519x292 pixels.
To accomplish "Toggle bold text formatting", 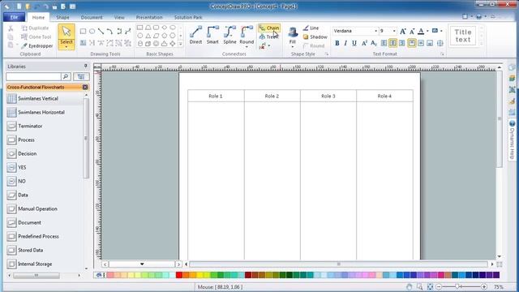I will [337, 43].
